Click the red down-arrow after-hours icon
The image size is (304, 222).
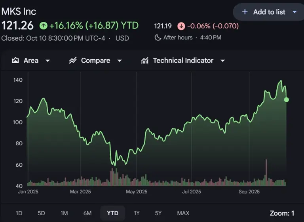[x=181, y=26]
